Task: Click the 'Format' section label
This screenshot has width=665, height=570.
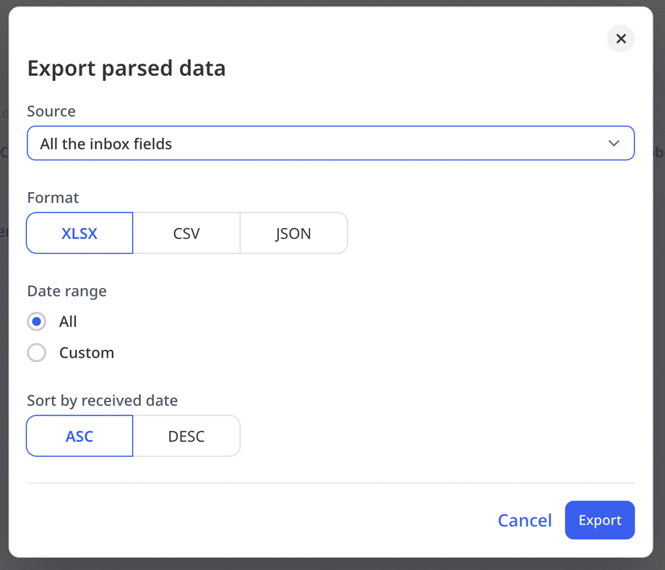Action: pos(53,197)
